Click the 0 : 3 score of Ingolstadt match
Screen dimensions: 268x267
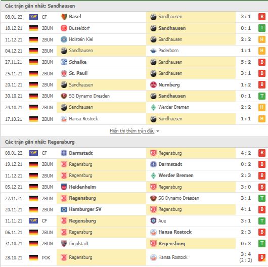tap(246, 243)
